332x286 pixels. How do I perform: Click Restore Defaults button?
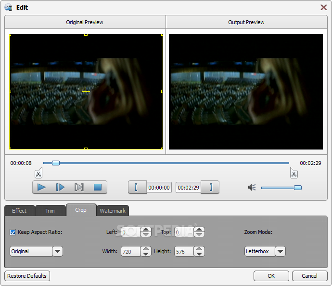(27, 276)
